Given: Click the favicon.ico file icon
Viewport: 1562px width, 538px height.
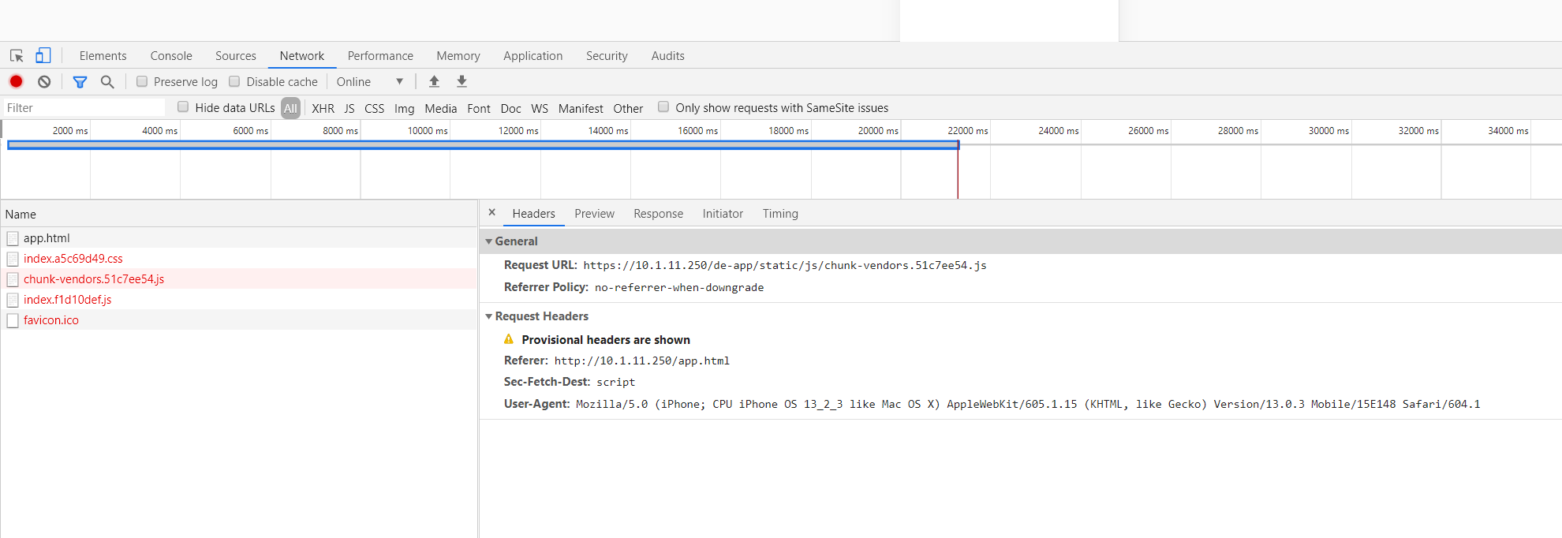Looking at the screenshot, I should [13, 320].
